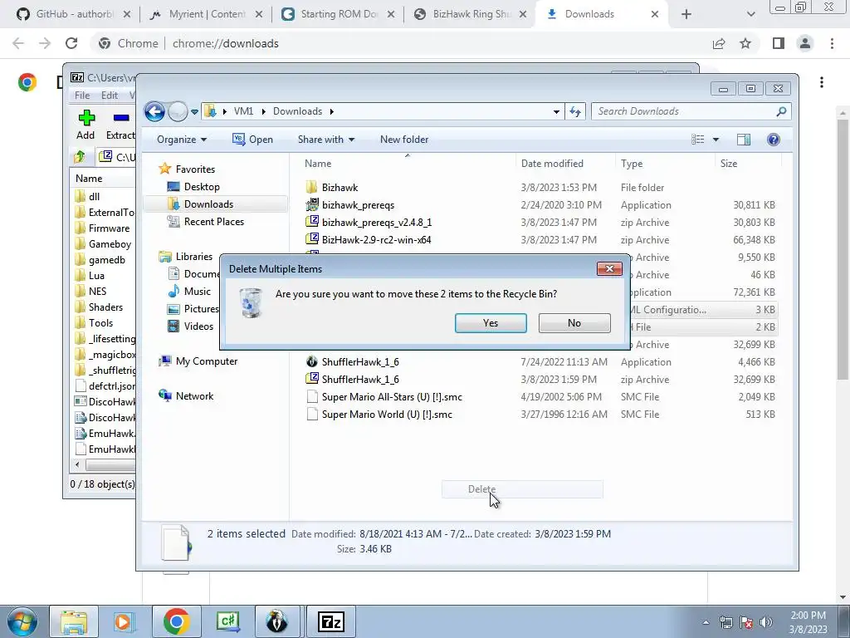850x638 pixels.
Task: Select the Shaders folder in 7-Zip
Action: coord(100,307)
